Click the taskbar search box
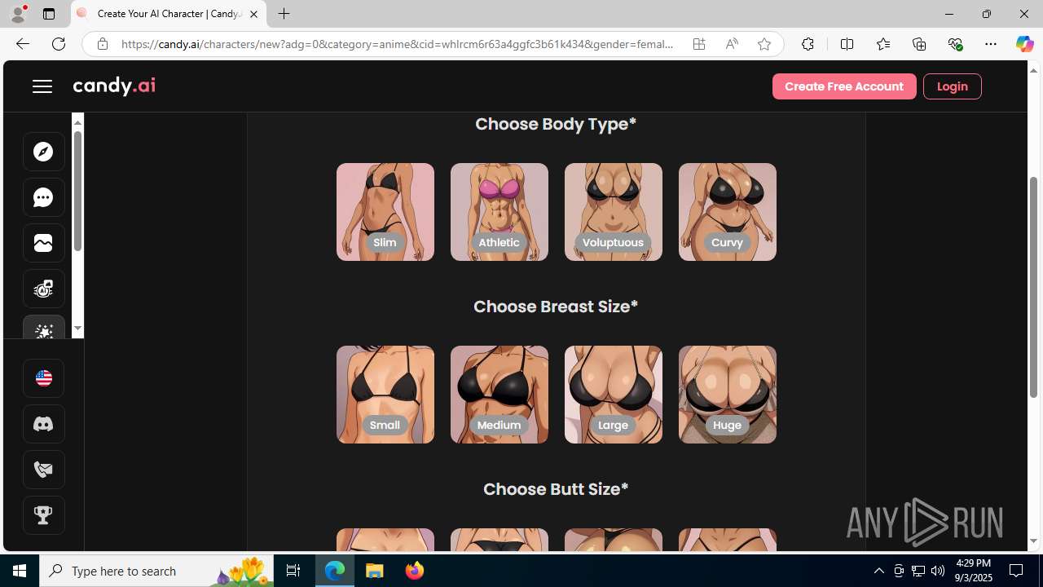Screen dimensions: 1043x587 click(x=156, y=571)
